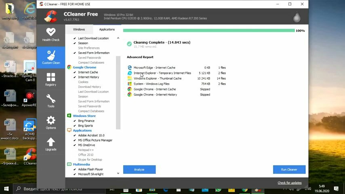The height and width of the screenshot is (194, 345).
Task: Click the Windows Explorer folder icon in the report
Action: tap(130, 78)
